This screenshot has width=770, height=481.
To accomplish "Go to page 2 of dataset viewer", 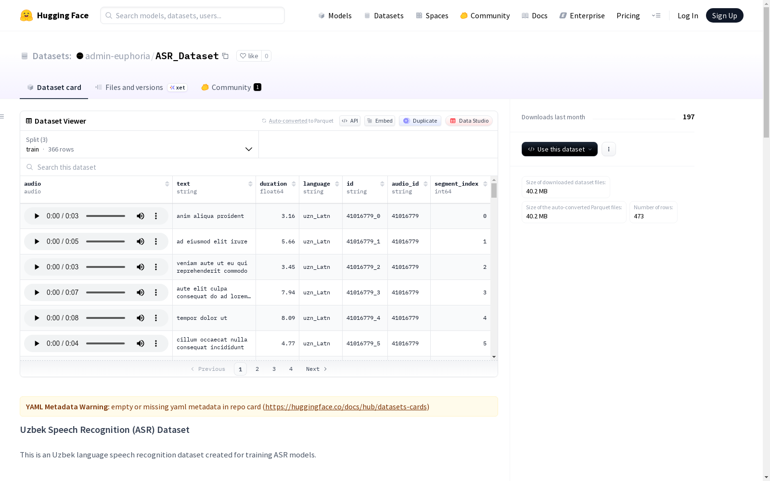I will (x=257, y=369).
